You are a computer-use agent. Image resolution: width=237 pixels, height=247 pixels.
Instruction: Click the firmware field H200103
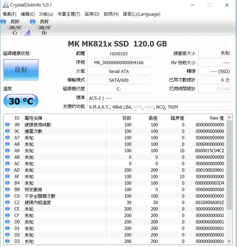point(119,54)
